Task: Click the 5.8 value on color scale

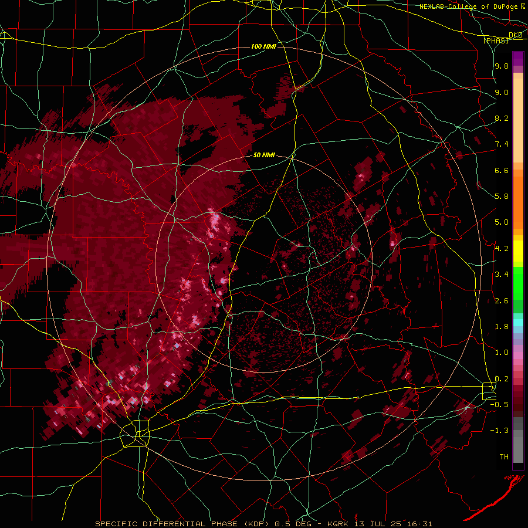Action: [502, 197]
